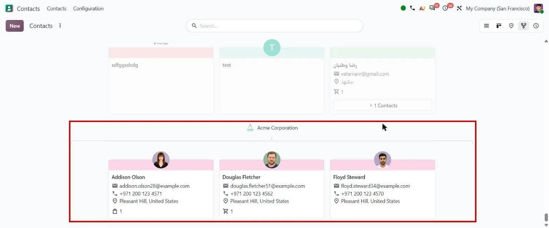Open the Floyd Steward contact name
The height and width of the screenshot is (228, 549).
349,177
